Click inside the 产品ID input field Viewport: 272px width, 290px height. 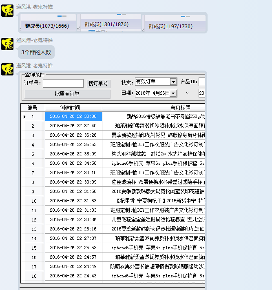pos(202,82)
